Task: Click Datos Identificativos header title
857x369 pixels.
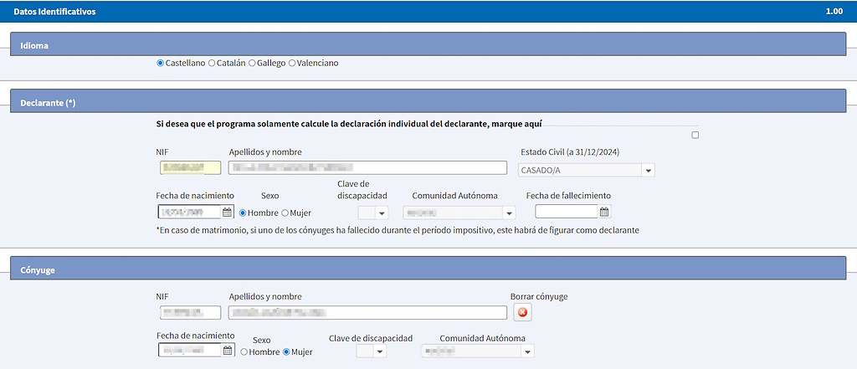Action: [54, 12]
